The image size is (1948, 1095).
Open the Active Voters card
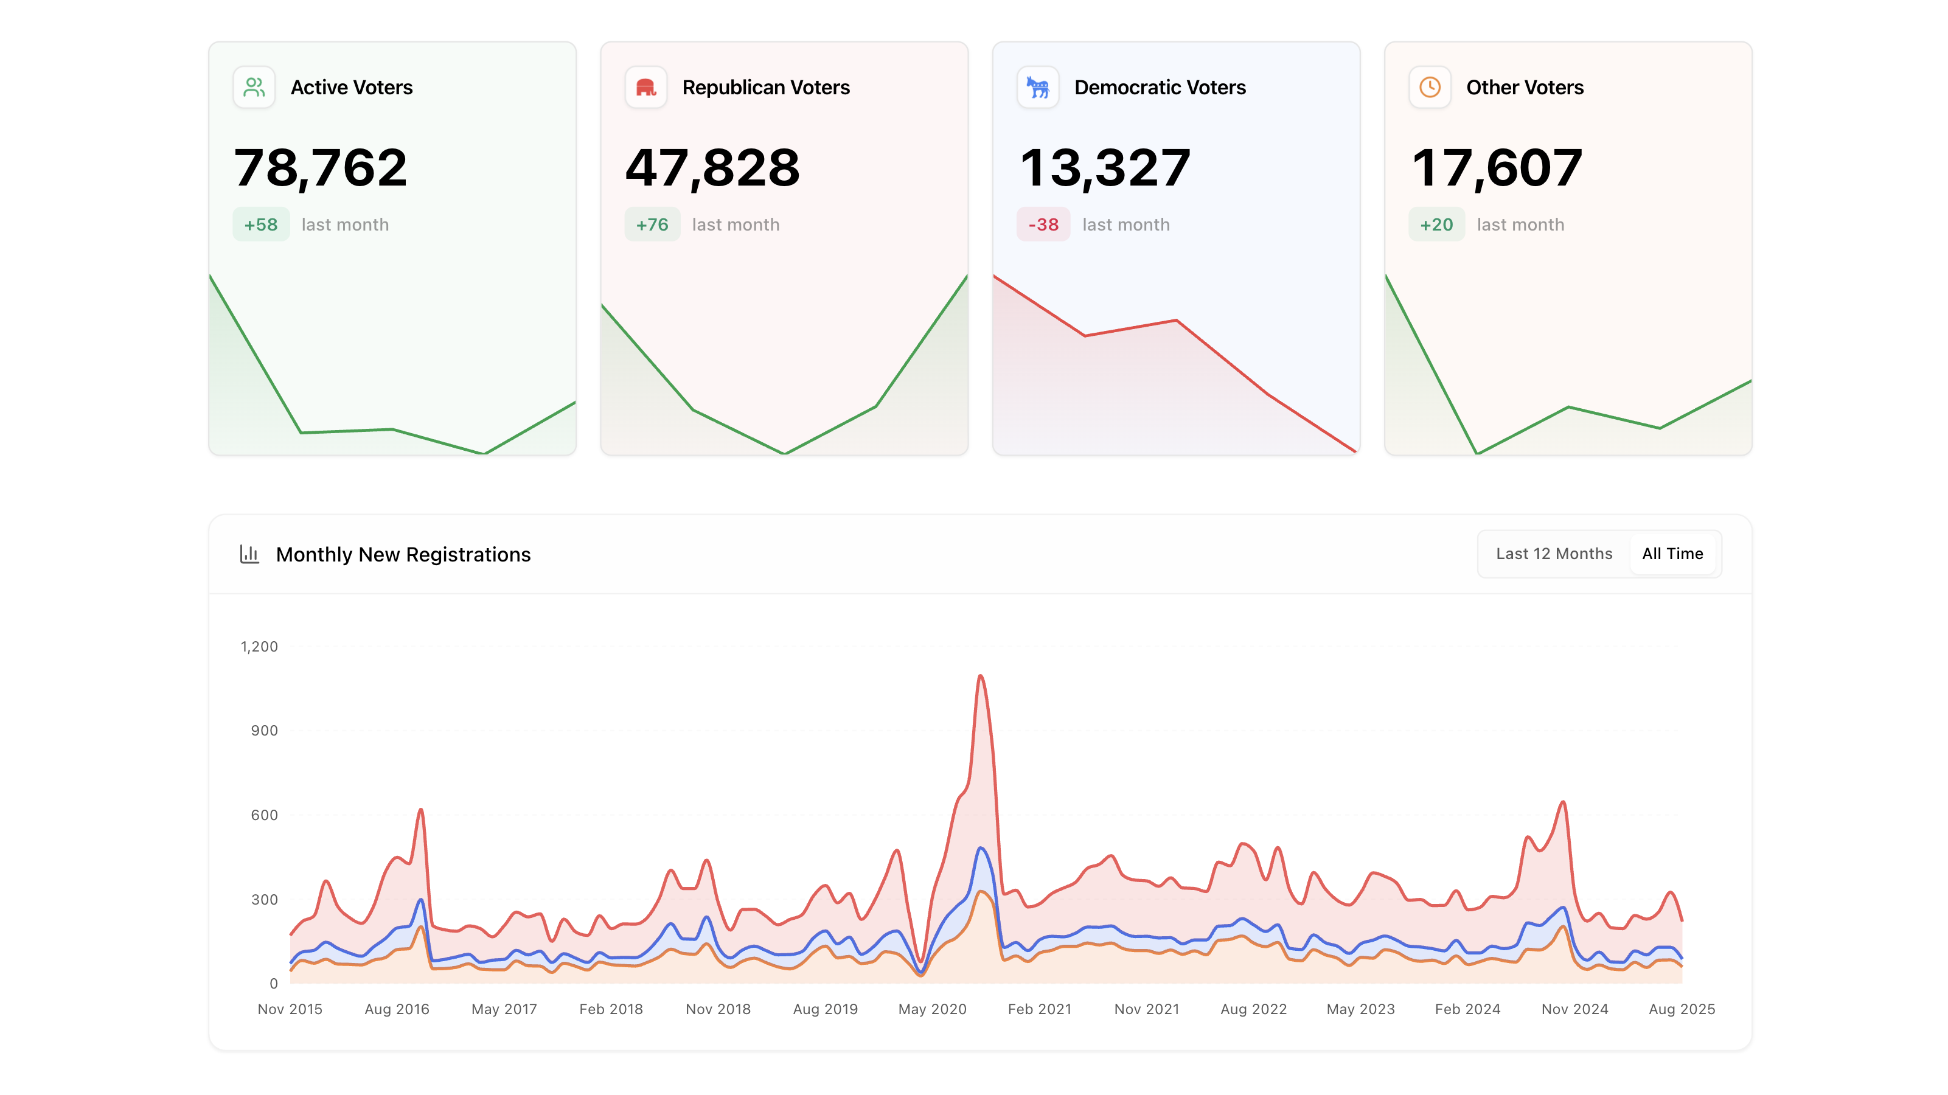pos(351,87)
